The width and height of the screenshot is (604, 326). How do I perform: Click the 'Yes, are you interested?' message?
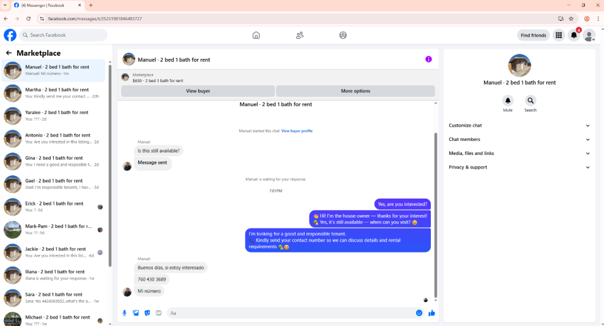(403, 204)
